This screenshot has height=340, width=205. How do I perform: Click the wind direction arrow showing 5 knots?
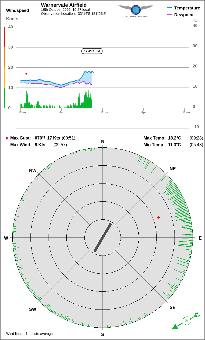click(x=186, y=321)
